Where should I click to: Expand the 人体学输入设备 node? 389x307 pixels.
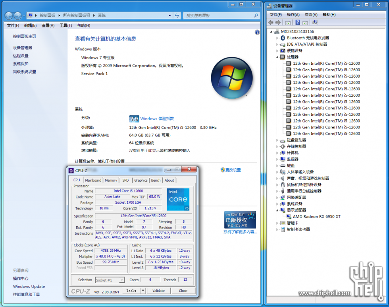click(x=277, y=172)
